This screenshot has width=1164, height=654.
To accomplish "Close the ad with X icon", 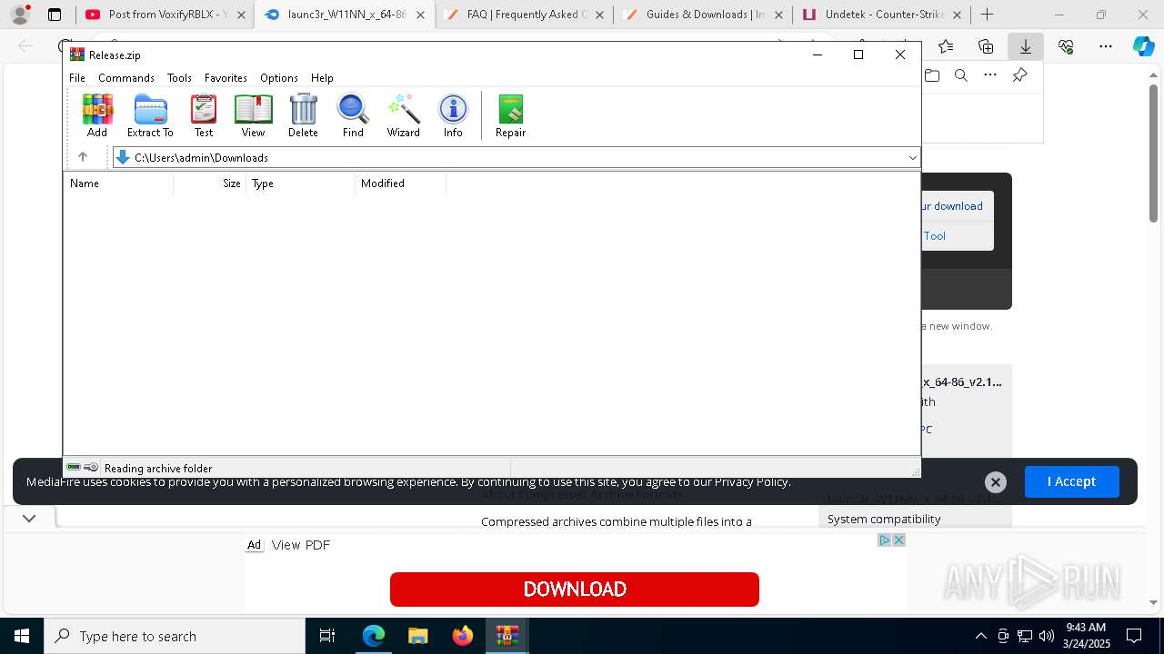I will 898,540.
